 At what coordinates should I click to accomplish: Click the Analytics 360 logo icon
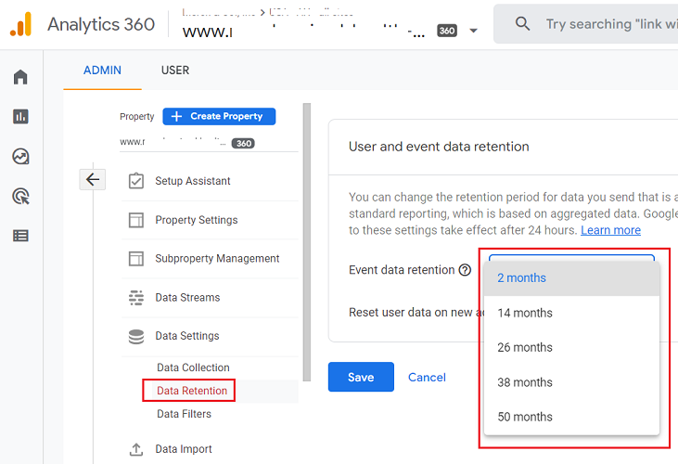[x=20, y=24]
